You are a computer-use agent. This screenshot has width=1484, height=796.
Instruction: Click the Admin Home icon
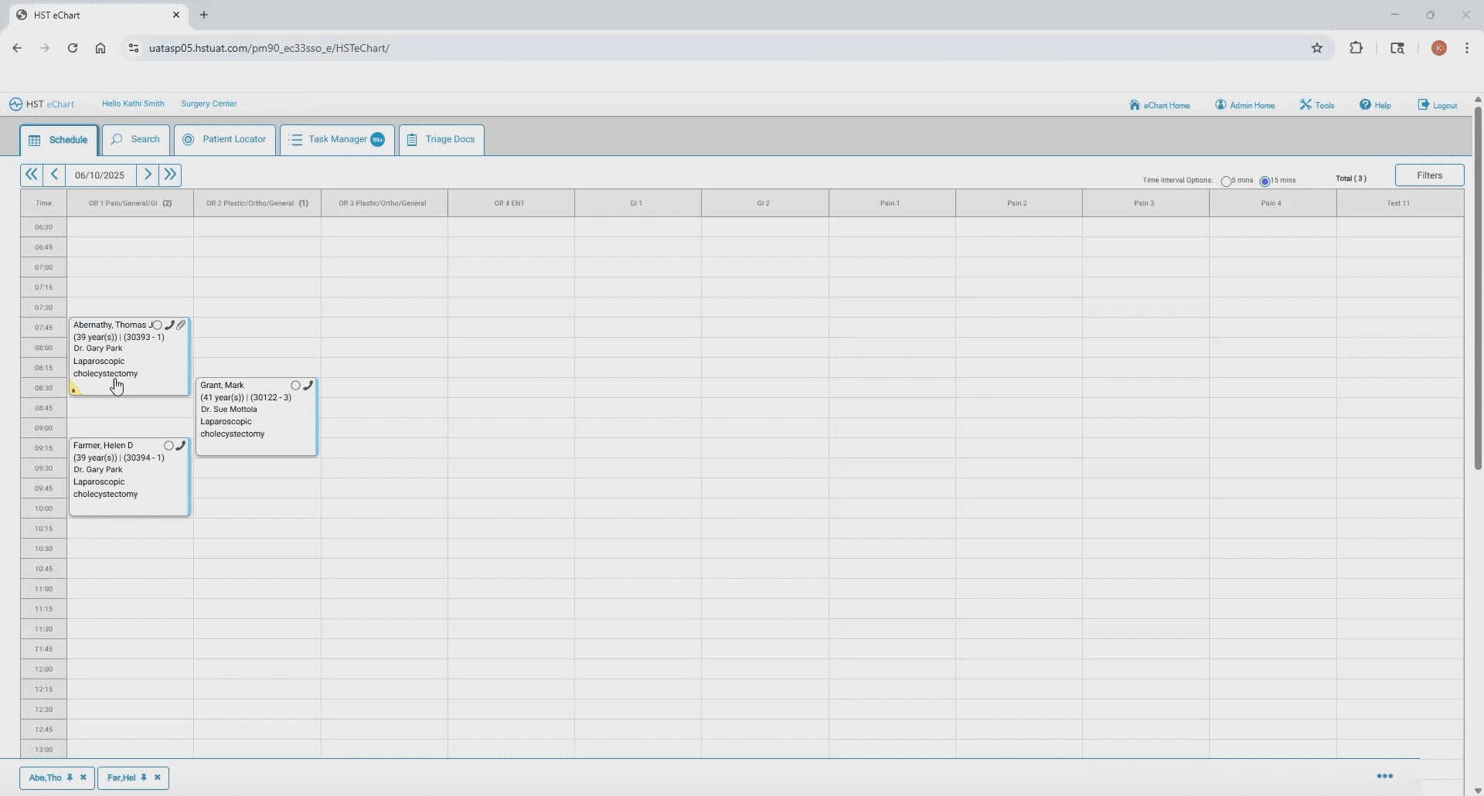coord(1222,104)
